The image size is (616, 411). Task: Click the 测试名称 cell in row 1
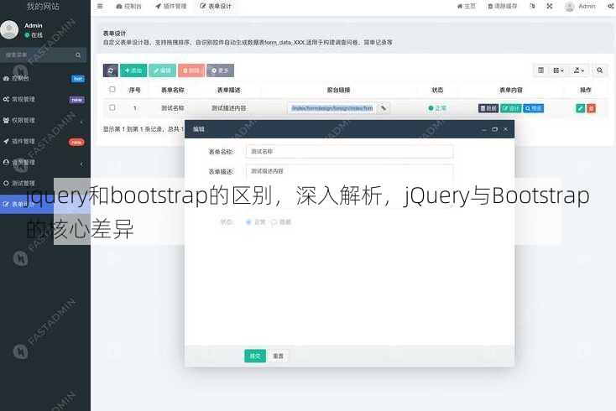[x=173, y=108]
